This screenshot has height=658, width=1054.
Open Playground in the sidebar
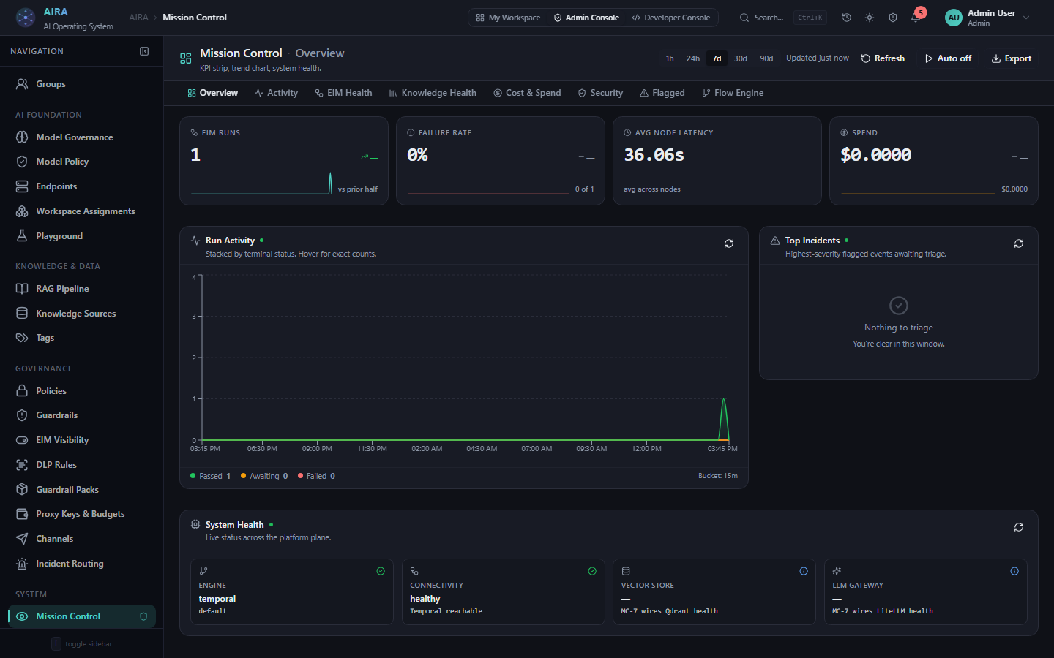pos(82,236)
